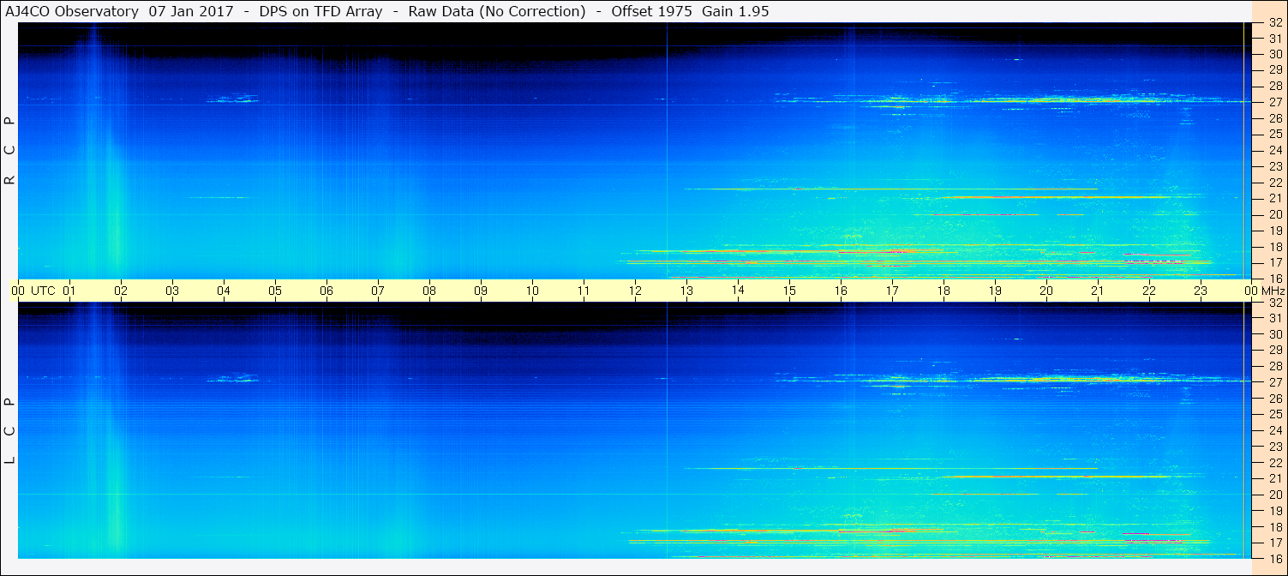
Task: Click the 22 MHz label beside RCP panel
Action: [1275, 183]
